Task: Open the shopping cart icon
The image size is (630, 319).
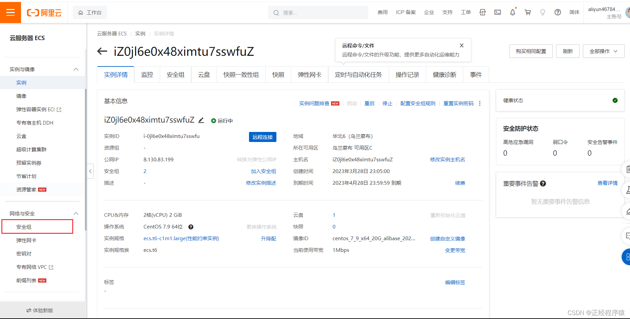Action: tap(528, 12)
